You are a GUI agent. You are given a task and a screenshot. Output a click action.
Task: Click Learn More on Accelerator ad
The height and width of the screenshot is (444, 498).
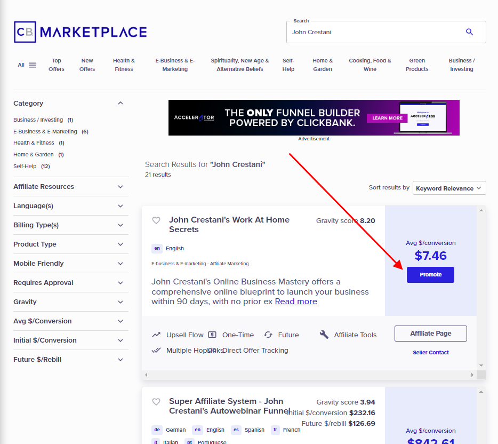[387, 118]
